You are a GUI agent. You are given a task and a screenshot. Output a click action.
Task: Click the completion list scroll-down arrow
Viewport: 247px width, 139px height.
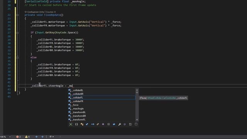click(x=137, y=120)
